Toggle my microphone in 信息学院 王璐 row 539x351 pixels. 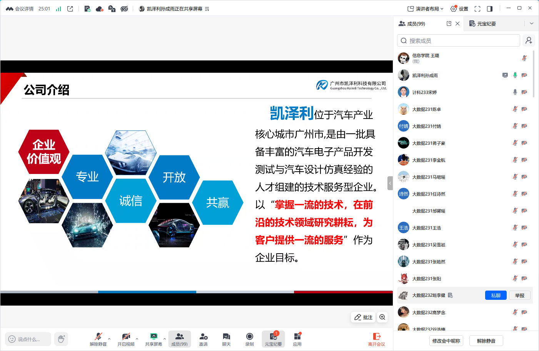[x=524, y=58]
